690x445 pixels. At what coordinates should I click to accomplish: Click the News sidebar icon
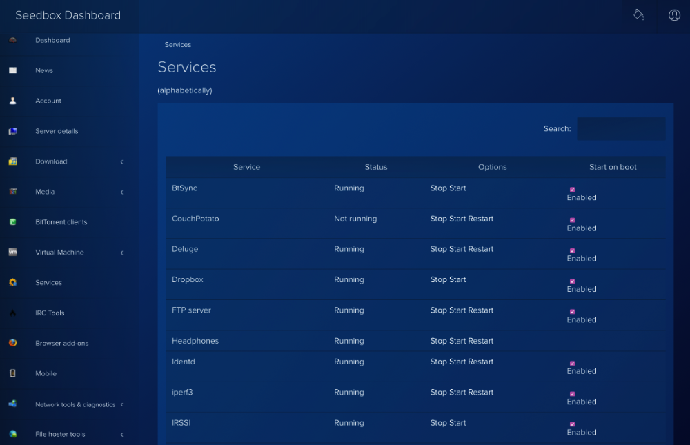12,70
